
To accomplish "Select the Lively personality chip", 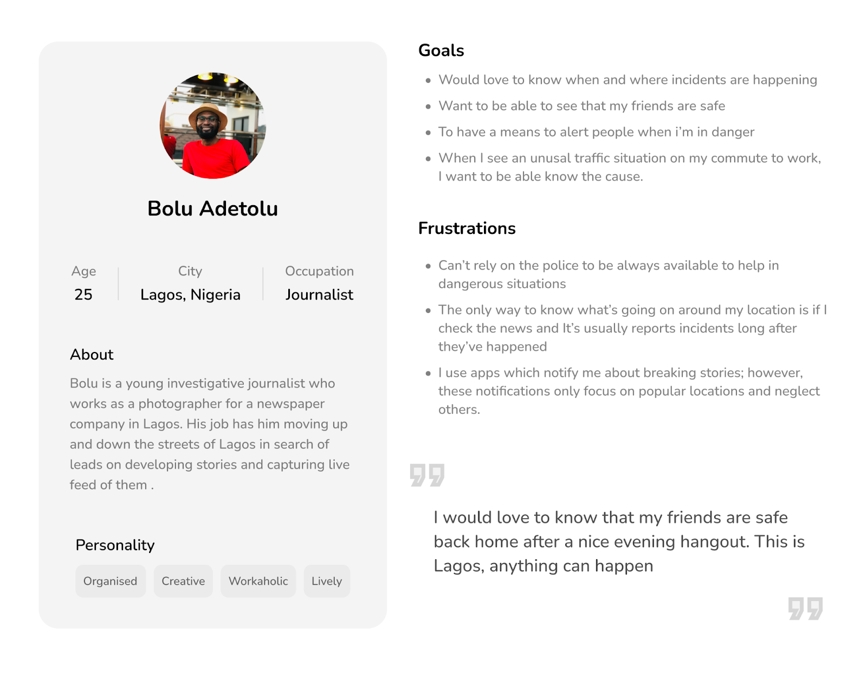I will pos(327,581).
